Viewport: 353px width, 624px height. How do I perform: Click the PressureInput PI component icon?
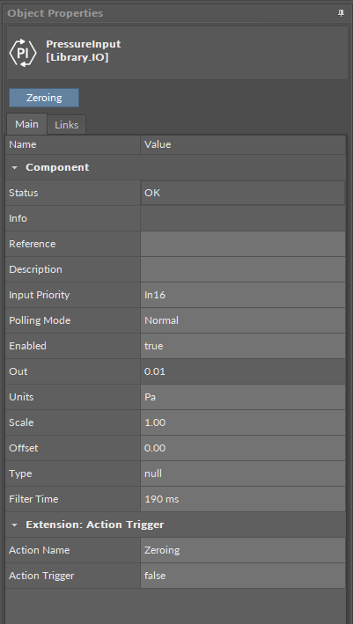[x=23, y=53]
